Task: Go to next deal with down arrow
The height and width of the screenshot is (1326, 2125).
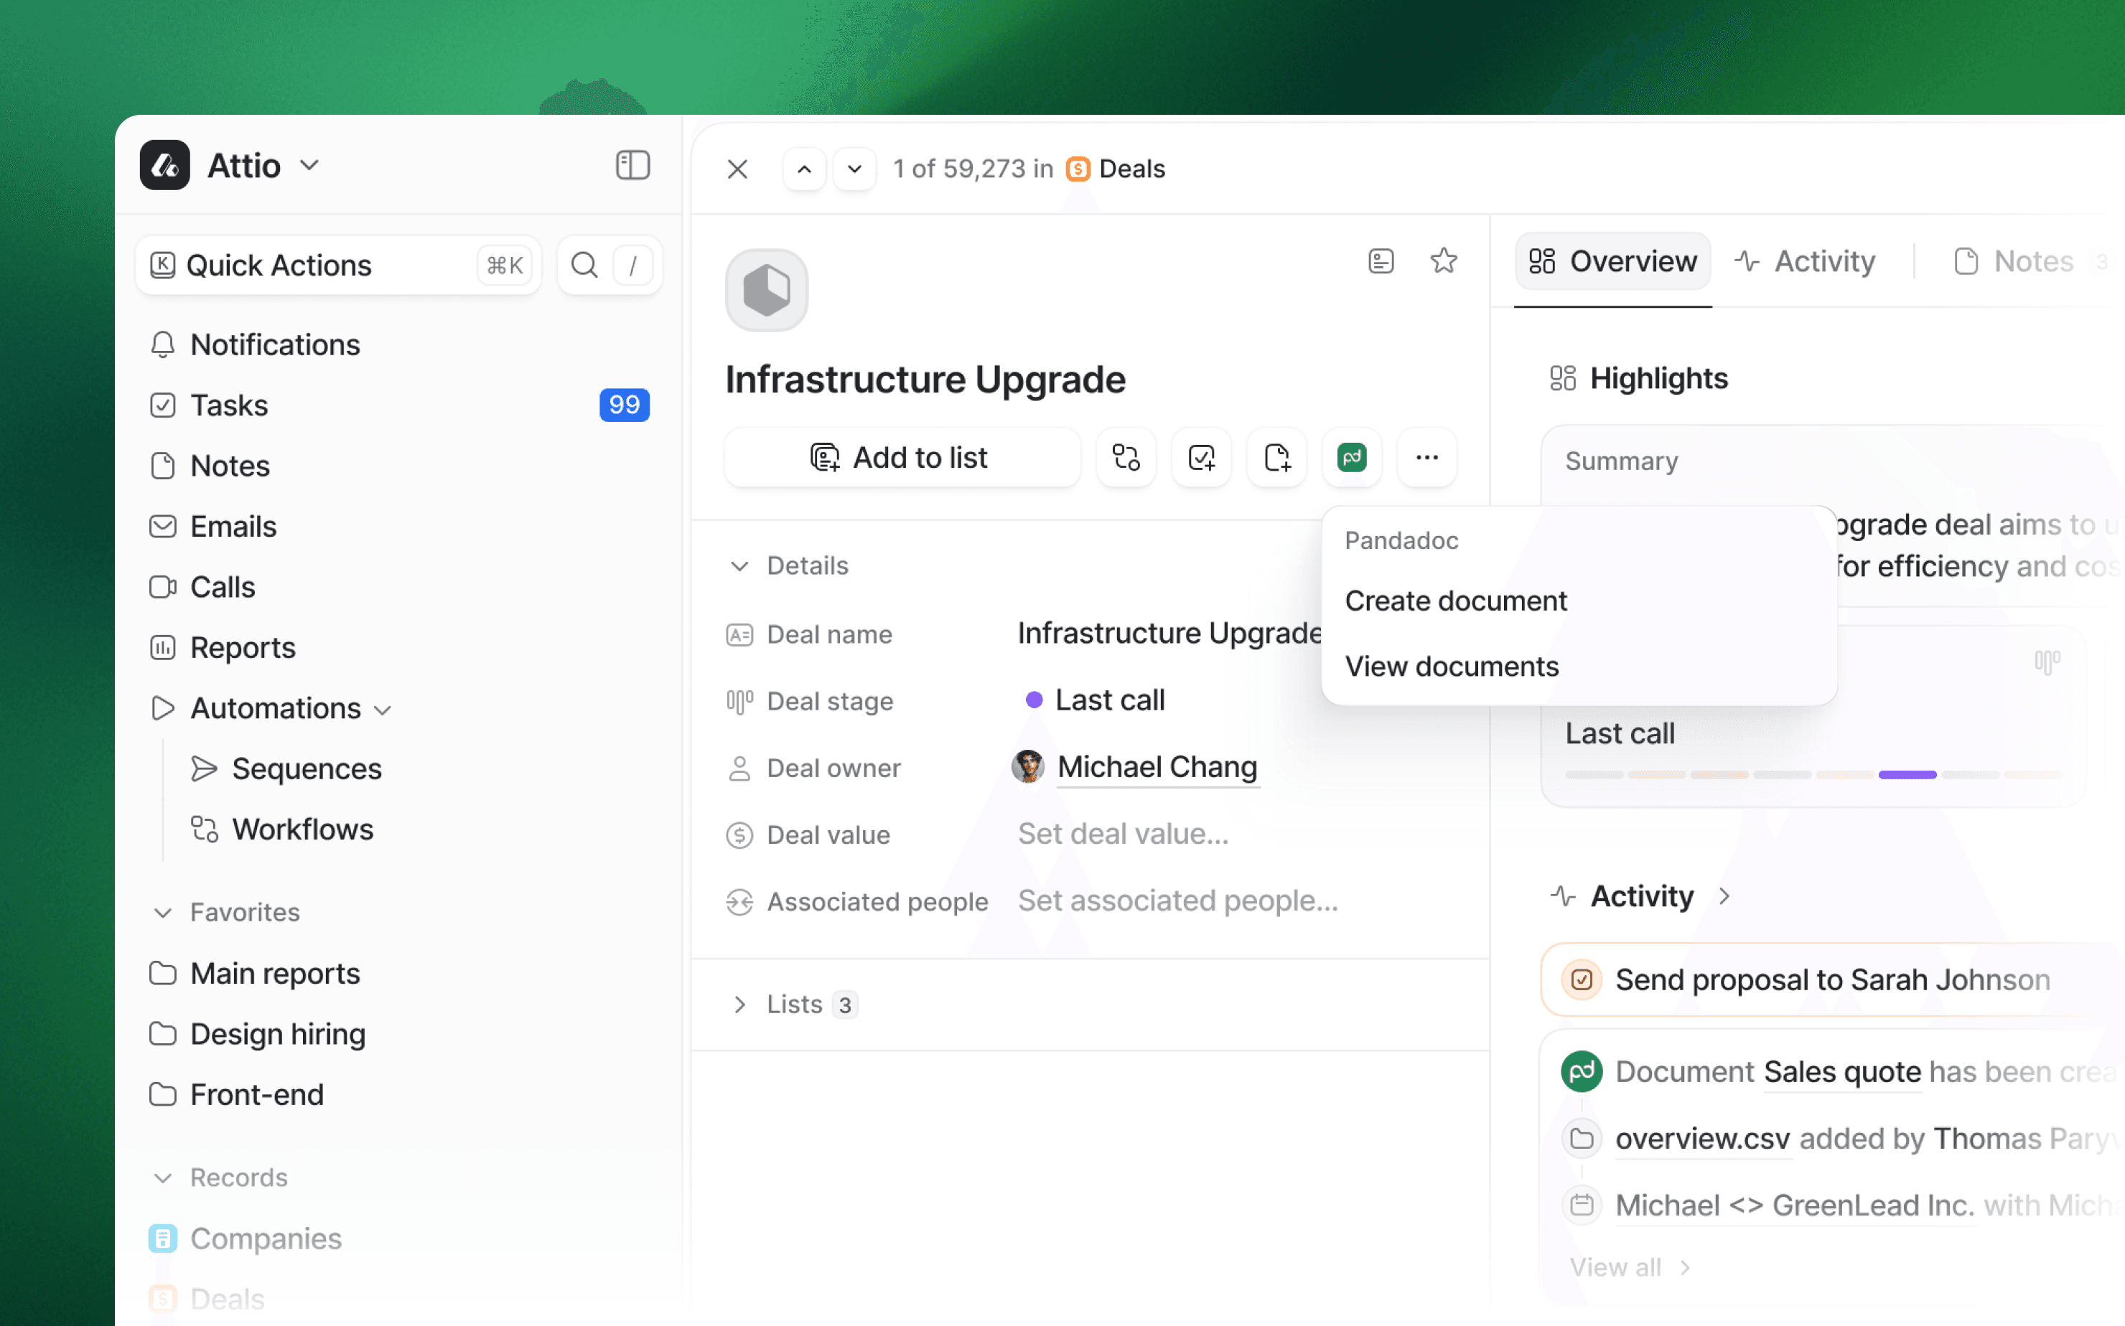Action: 854,169
